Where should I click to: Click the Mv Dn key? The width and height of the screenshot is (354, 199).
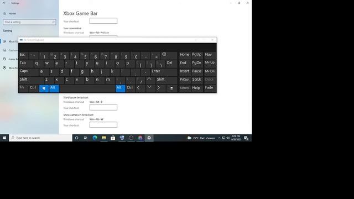coord(210,72)
